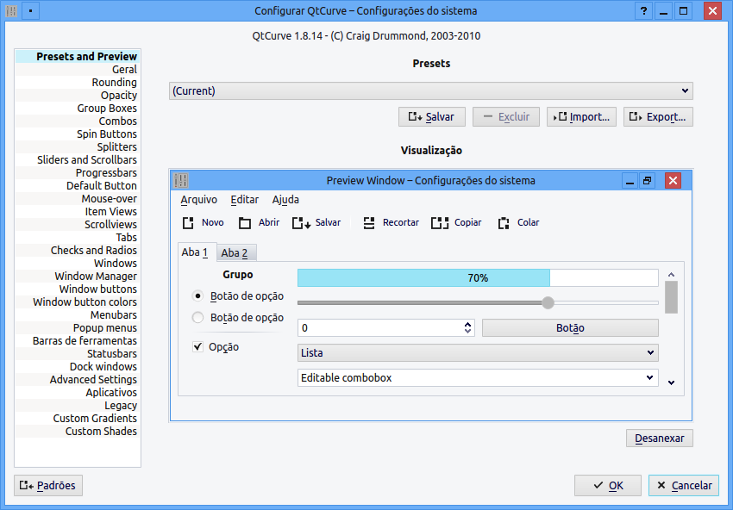
Task: Open Barras de ferramentas settings
Action: [x=77, y=341]
